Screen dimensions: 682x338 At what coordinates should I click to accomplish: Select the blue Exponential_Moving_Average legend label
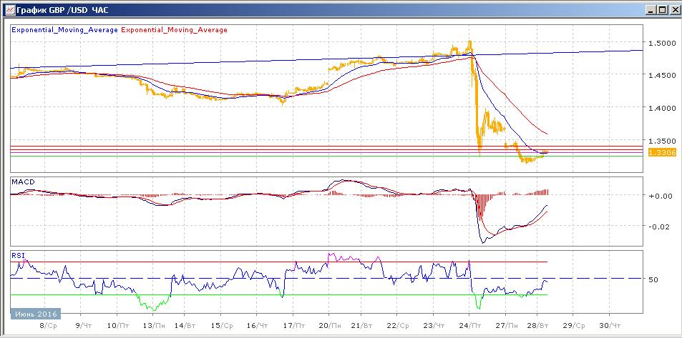(x=64, y=30)
